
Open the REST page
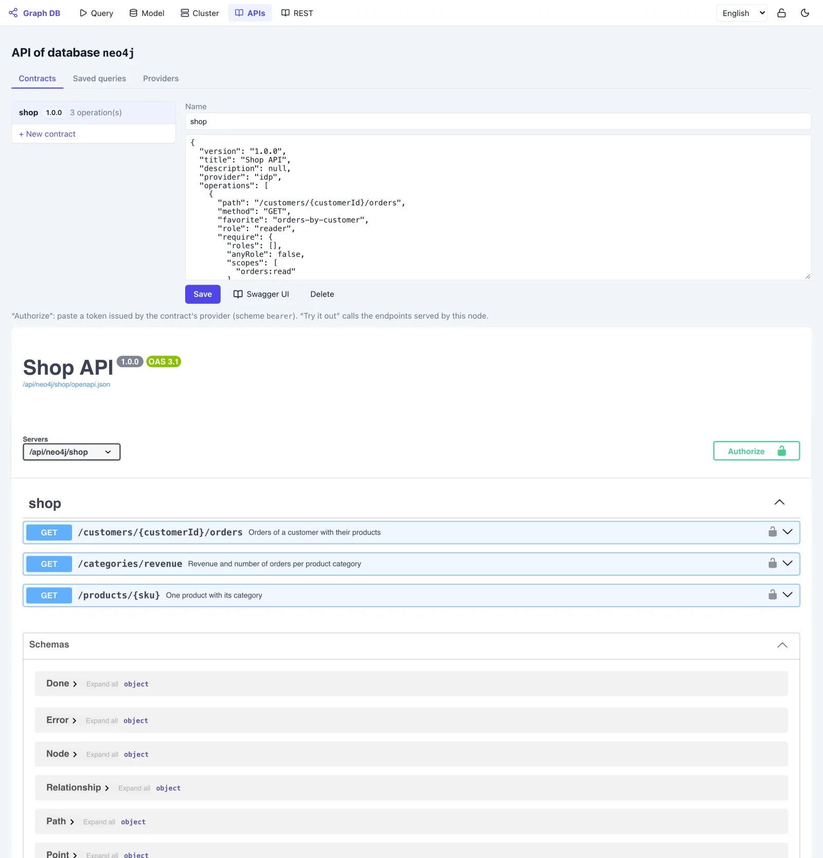tap(297, 13)
